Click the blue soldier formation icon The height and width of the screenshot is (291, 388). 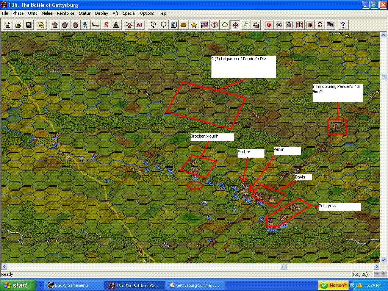pyautogui.click(x=85, y=25)
